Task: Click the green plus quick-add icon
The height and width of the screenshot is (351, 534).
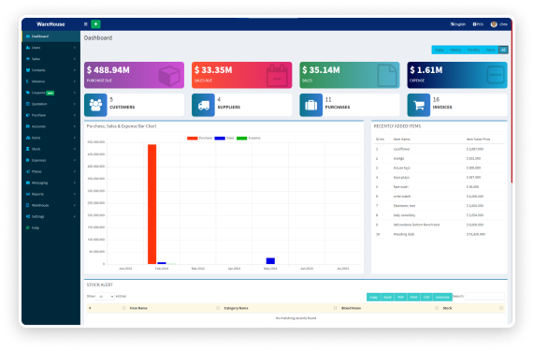Action: (x=95, y=24)
